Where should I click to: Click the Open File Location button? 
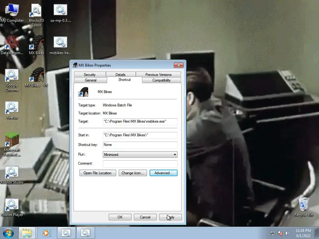(x=98, y=173)
